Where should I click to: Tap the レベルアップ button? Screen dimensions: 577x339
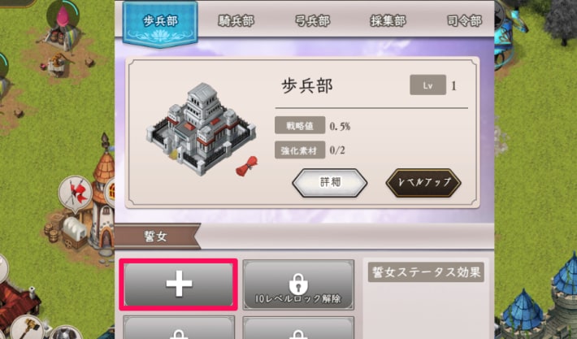click(x=423, y=183)
